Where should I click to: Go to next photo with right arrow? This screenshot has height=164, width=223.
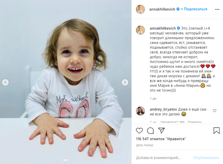pos(125,82)
